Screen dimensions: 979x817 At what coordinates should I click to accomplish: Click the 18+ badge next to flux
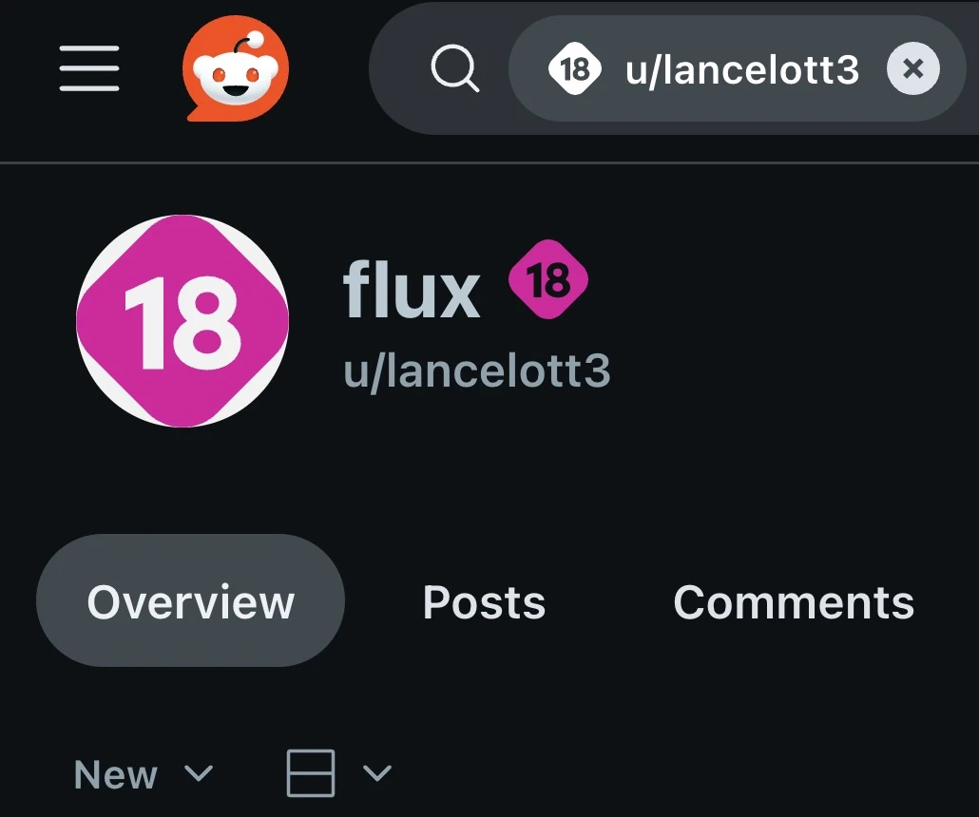pos(549,279)
